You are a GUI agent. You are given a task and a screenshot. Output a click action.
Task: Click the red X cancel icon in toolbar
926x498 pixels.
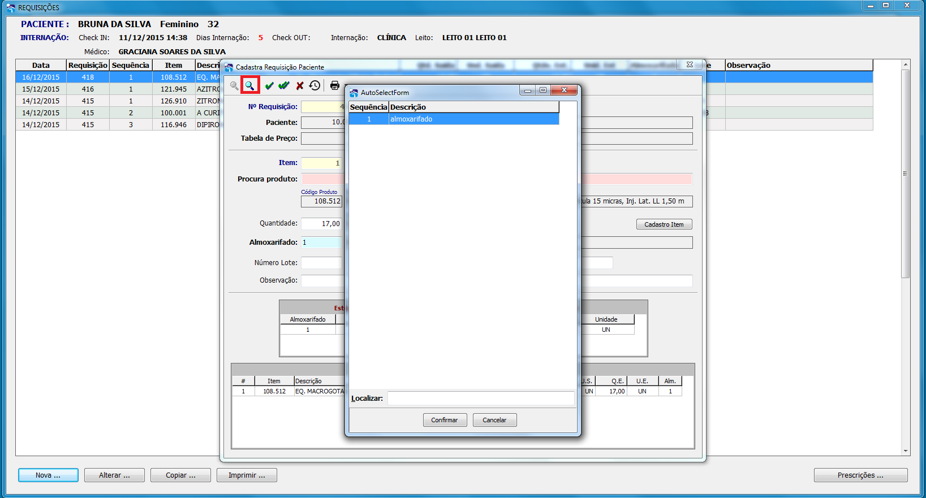[300, 86]
